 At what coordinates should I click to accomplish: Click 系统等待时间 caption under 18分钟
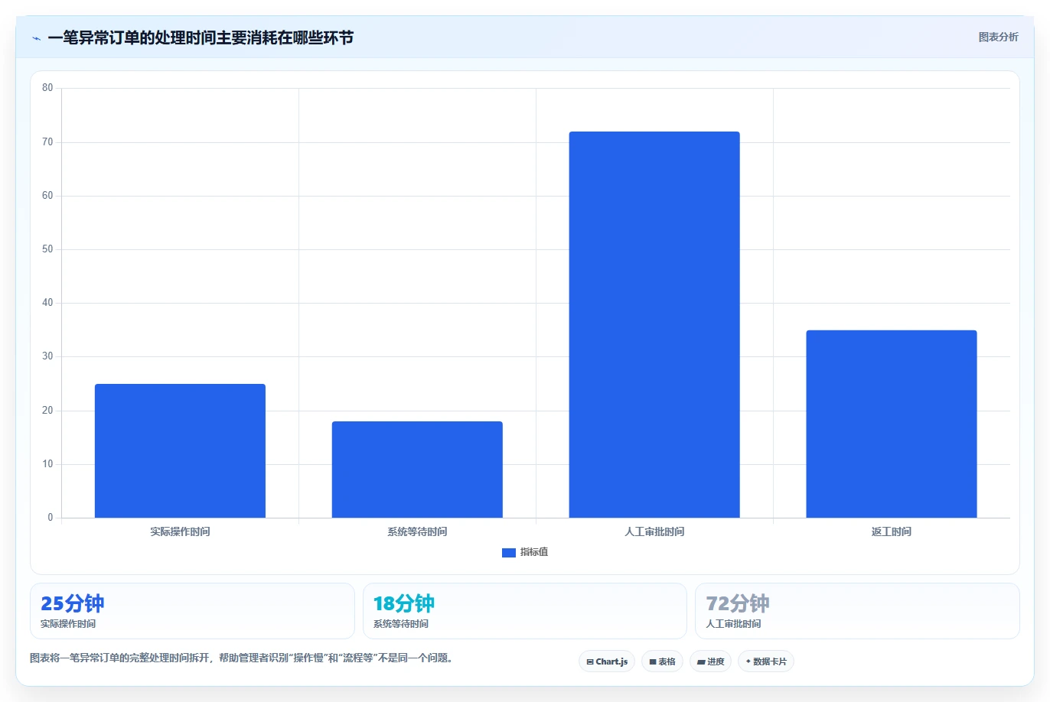(401, 624)
